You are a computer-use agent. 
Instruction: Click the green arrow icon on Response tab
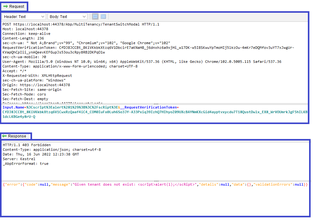(4, 136)
